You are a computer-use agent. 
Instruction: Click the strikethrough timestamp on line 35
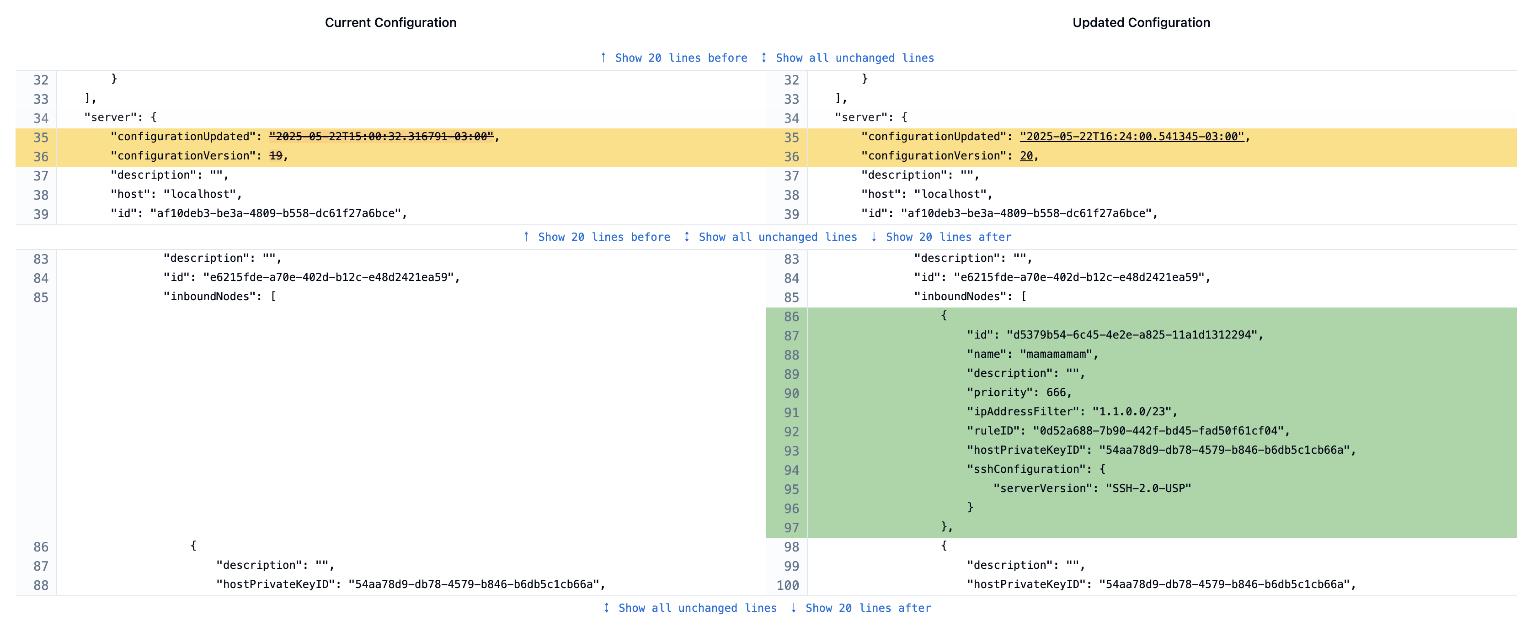384,136
